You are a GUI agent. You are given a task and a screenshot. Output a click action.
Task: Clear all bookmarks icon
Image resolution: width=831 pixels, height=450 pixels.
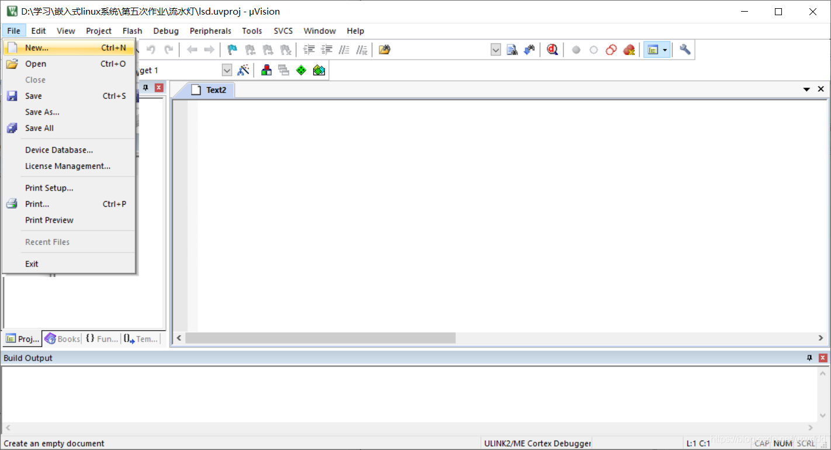[x=285, y=50]
